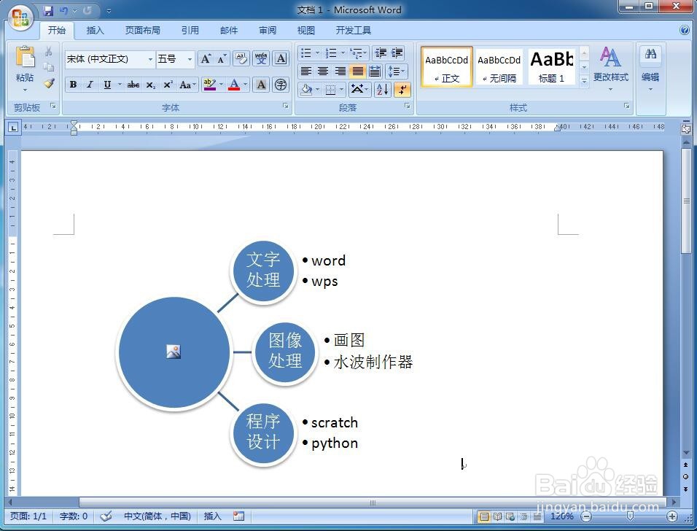This screenshot has width=697, height=531.
Task: Click the picture placeholder in big circle
Action: click(174, 352)
